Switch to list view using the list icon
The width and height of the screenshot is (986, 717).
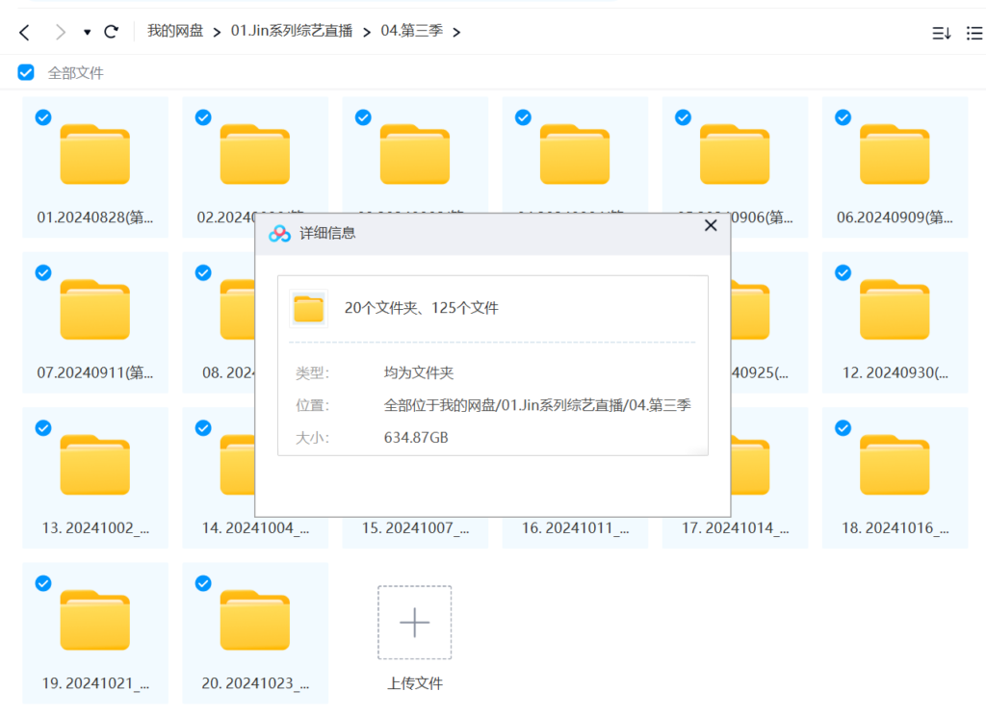click(x=973, y=32)
